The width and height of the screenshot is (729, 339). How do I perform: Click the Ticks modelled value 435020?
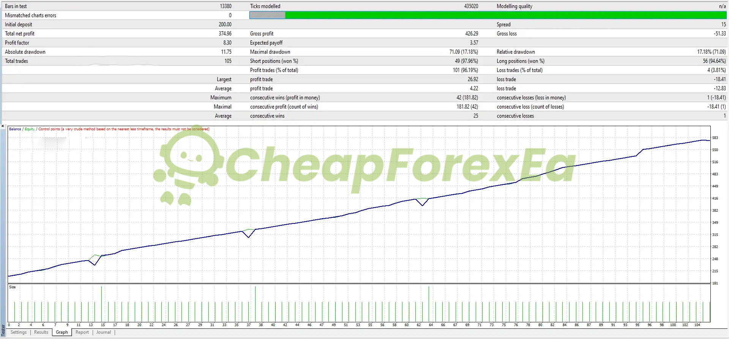[471, 6]
